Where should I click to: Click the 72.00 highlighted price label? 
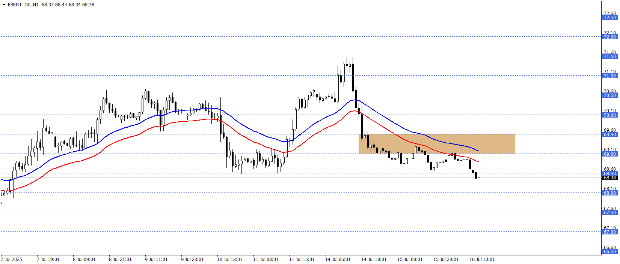609,37
